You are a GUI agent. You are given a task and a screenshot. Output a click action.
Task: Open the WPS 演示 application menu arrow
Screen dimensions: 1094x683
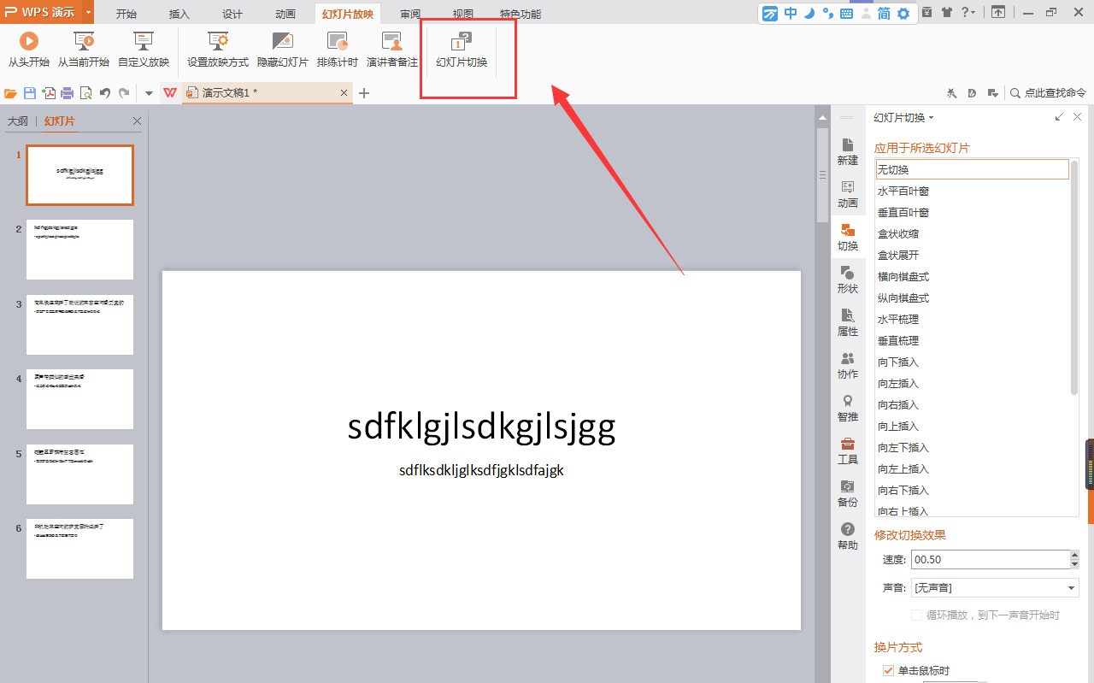88,12
